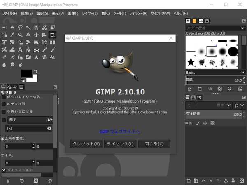
Task: Open the 編集(E) menu
Action: coord(27,14)
